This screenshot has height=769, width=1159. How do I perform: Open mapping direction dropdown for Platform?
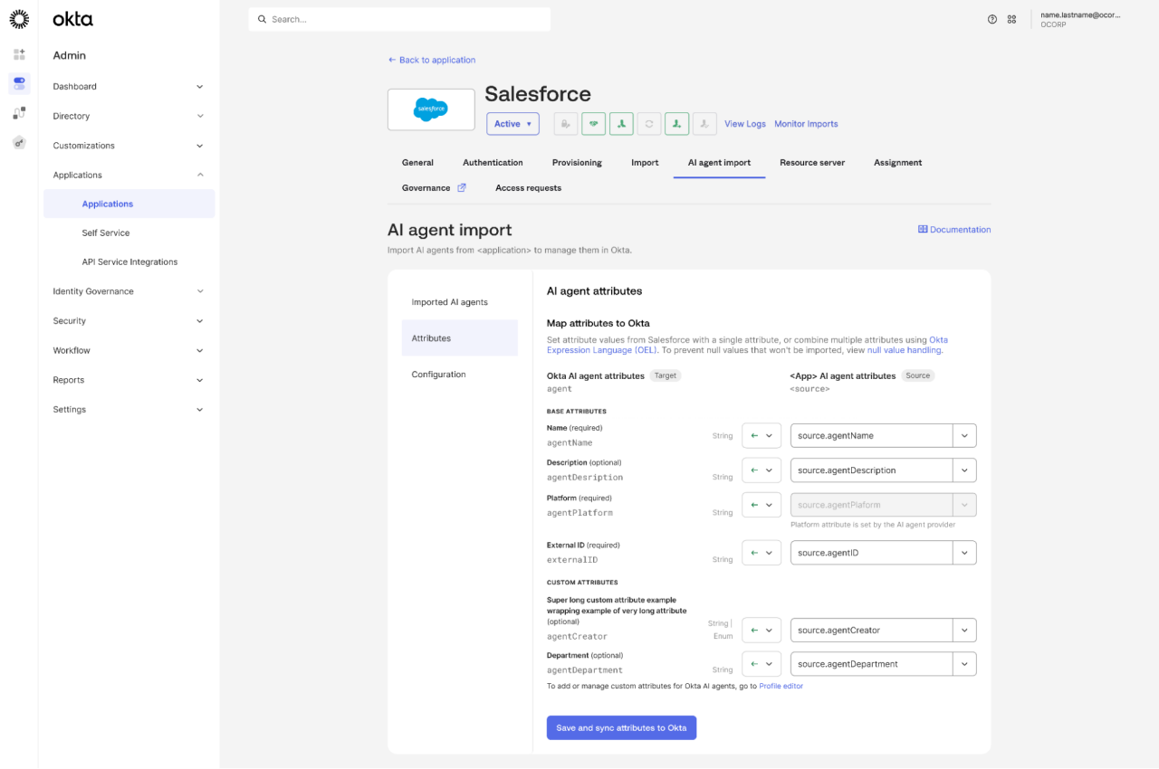click(761, 505)
